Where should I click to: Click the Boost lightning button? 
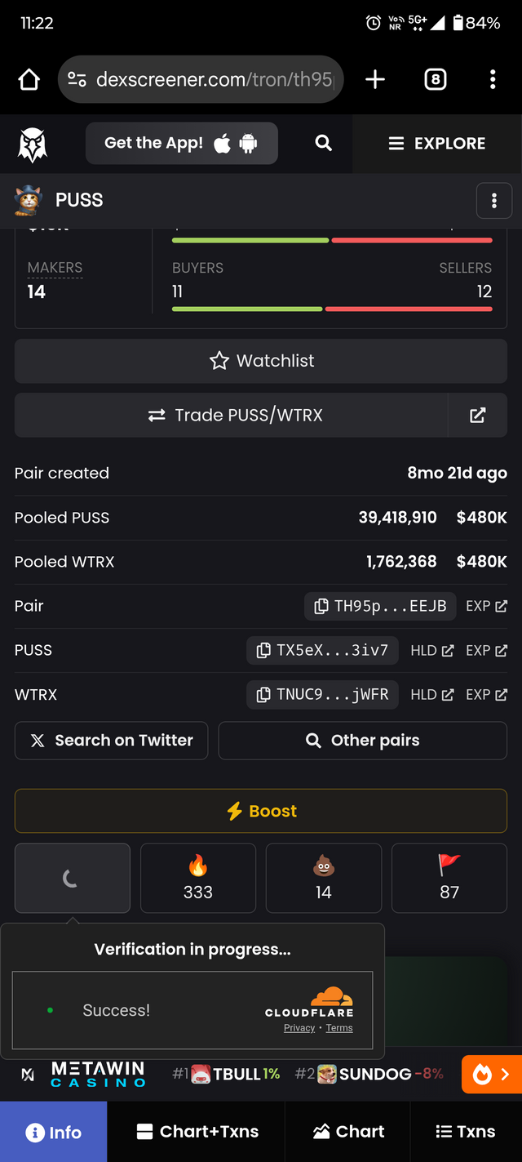(x=261, y=811)
